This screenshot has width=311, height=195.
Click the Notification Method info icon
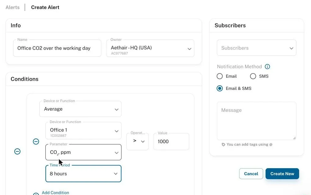coord(267,67)
